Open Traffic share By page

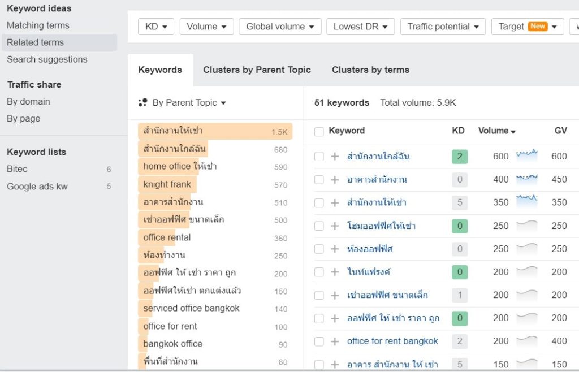pos(24,119)
